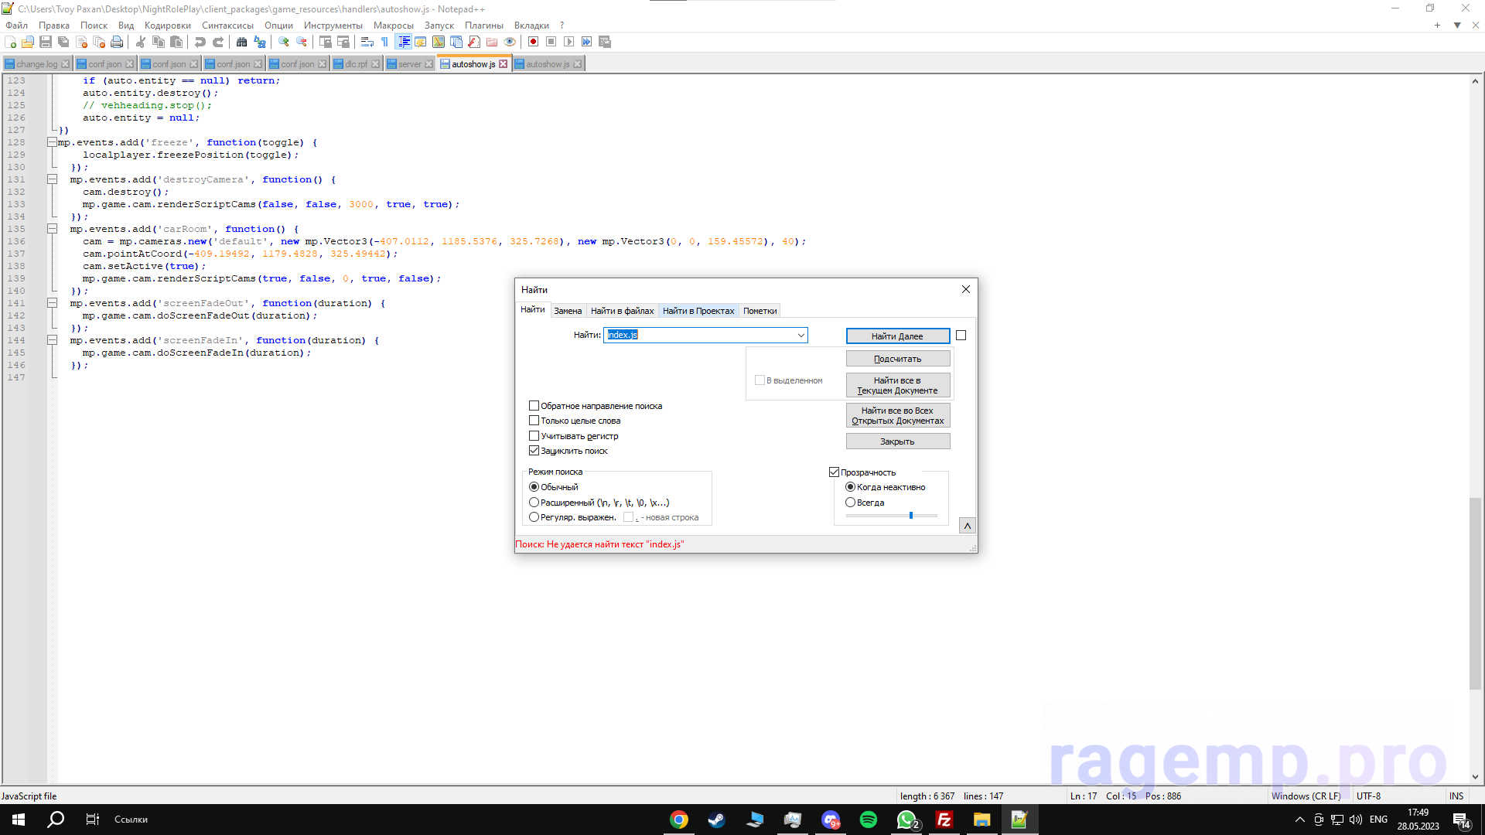1485x835 pixels.
Task: Start macro recording with red record icon
Action: tap(533, 42)
